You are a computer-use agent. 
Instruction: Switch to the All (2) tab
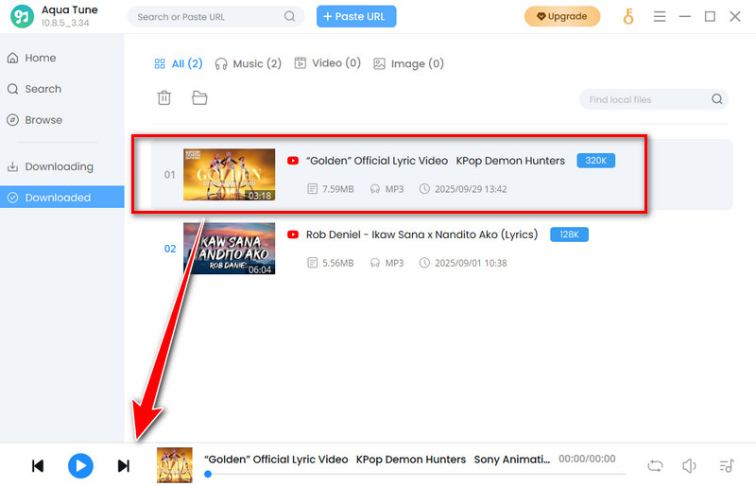pos(179,63)
